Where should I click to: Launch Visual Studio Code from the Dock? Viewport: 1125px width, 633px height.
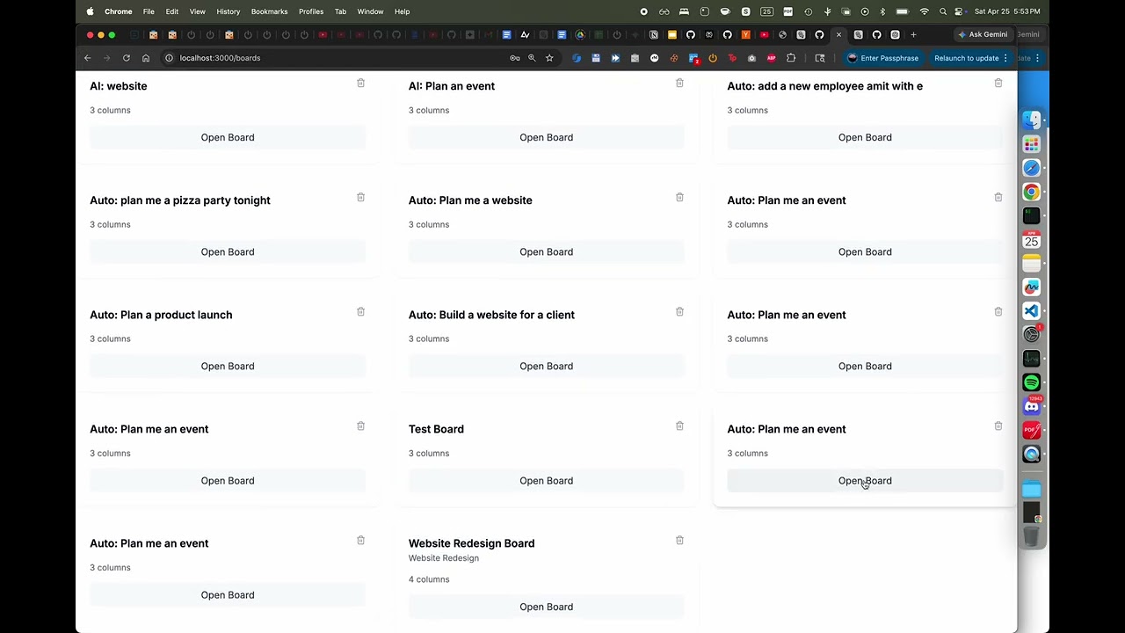coord(1032,311)
